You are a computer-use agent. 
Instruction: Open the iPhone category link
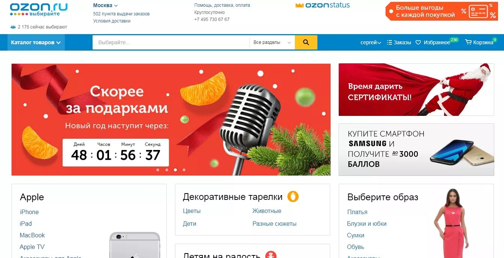[x=29, y=212]
